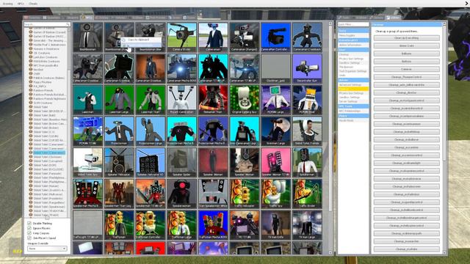Choose the Laserman Titan NPC icon
The width and height of the screenshot is (470, 264).
point(151,100)
